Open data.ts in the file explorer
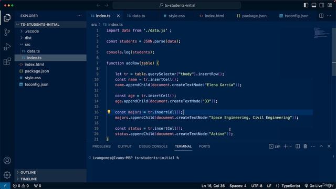Viewport: 336px width, 189px height. tap(51, 51)
